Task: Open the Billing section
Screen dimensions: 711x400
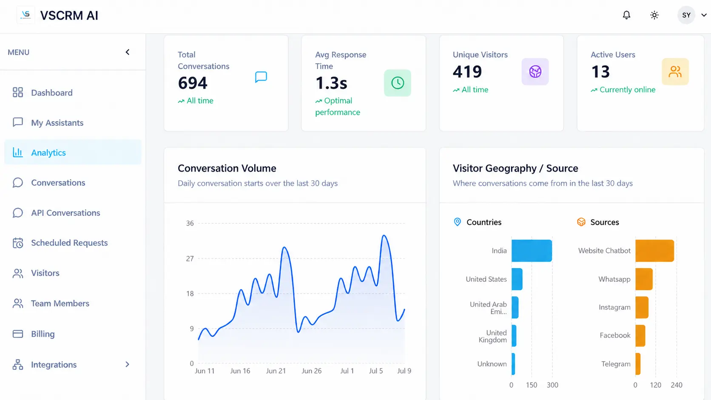Action: [73, 334]
